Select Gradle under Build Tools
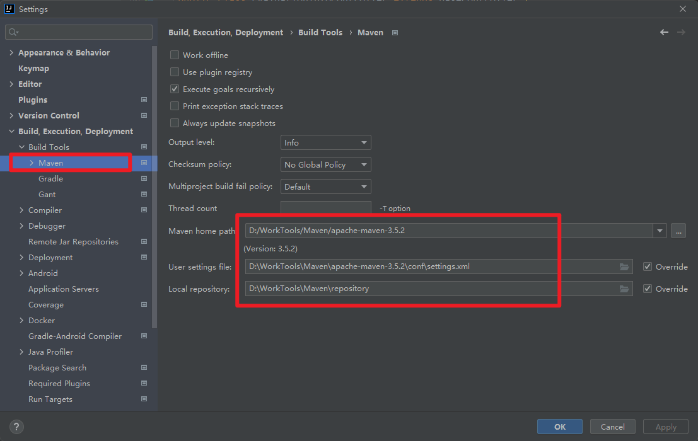Viewport: 698px width, 441px height. [50, 178]
